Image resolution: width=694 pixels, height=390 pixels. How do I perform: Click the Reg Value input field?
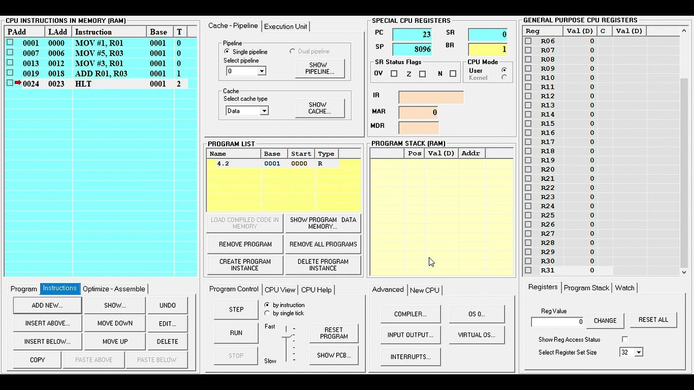tap(557, 321)
